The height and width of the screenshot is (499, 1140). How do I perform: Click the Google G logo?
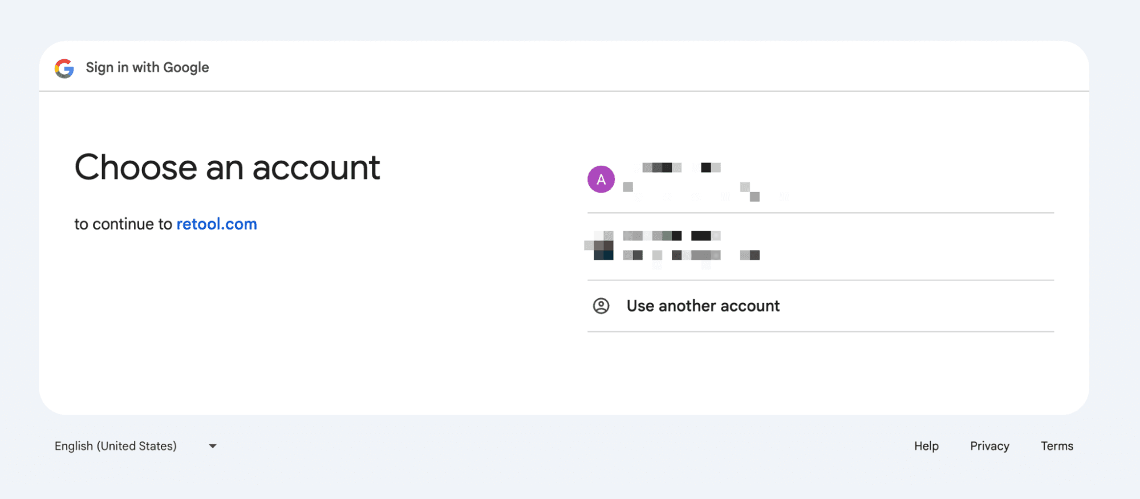64,68
